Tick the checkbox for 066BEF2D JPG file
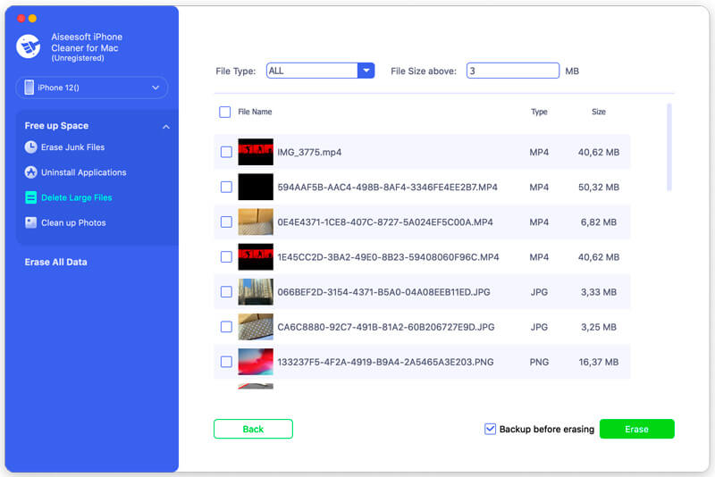This screenshot has height=477, width=715. click(x=226, y=292)
